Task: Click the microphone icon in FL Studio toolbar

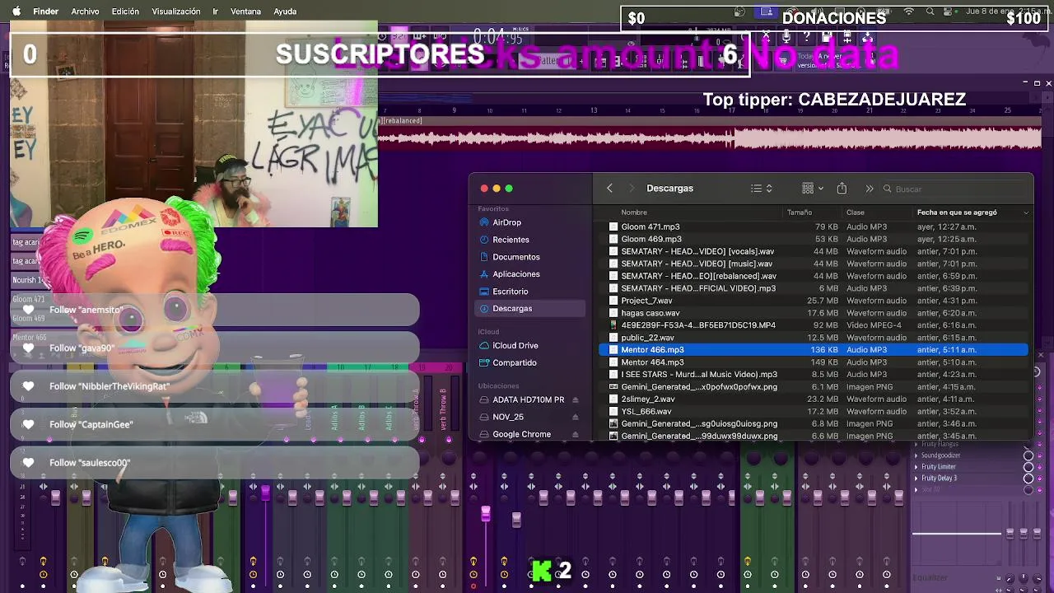Action: click(x=786, y=37)
